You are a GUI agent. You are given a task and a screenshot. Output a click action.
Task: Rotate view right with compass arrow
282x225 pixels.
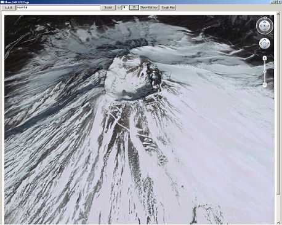point(268,26)
